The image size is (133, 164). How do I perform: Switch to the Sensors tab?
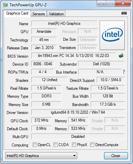(39, 14)
